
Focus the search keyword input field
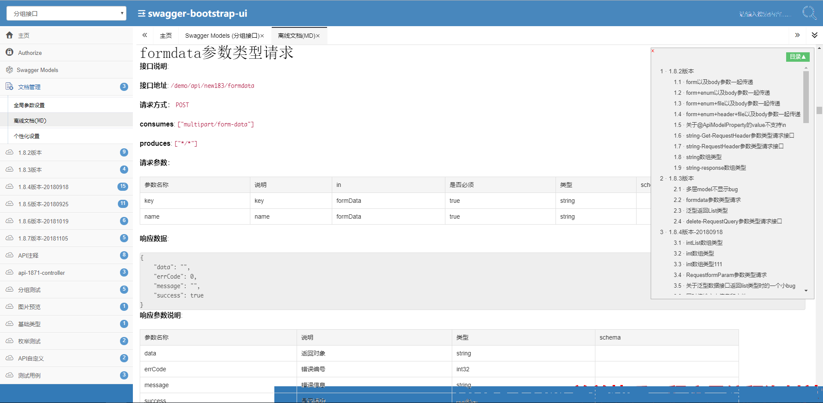point(765,14)
